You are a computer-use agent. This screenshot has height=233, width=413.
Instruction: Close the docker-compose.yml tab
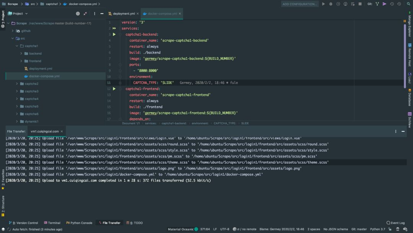click(x=180, y=13)
